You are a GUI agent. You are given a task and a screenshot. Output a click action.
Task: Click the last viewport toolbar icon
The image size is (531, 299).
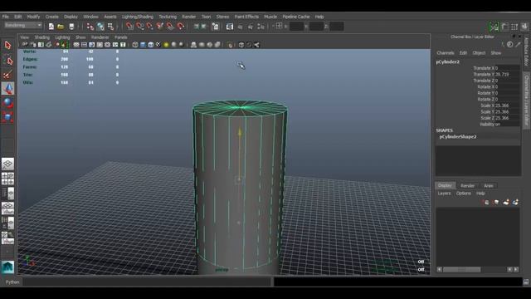tap(256, 45)
